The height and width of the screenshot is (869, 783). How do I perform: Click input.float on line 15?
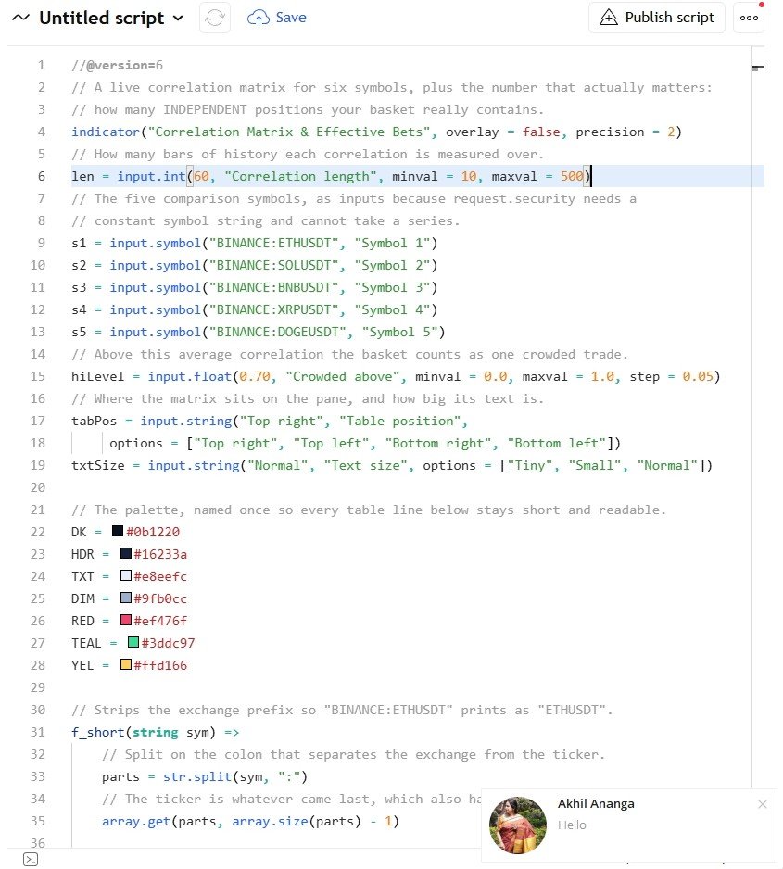click(x=190, y=377)
